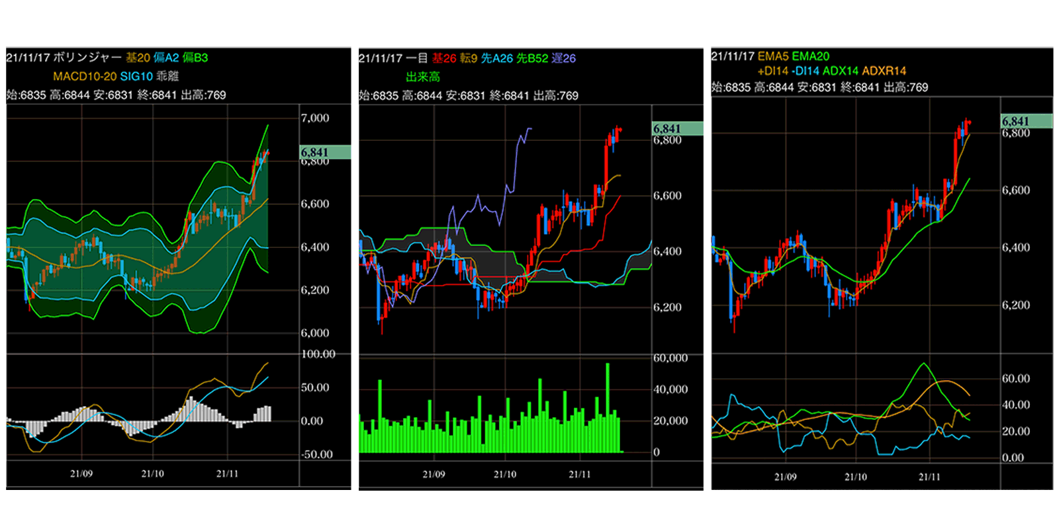The image size is (1059, 529).
Task: Click the 6,600 axis label in the middle chart
Action: coord(667,196)
